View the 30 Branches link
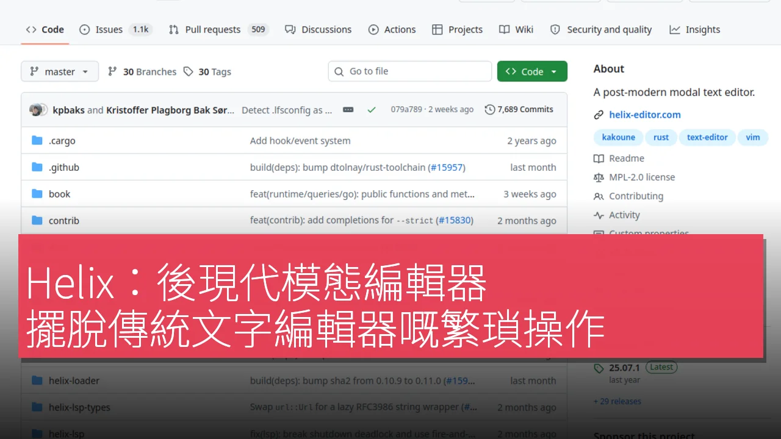The width and height of the screenshot is (781, 439). pyautogui.click(x=142, y=71)
